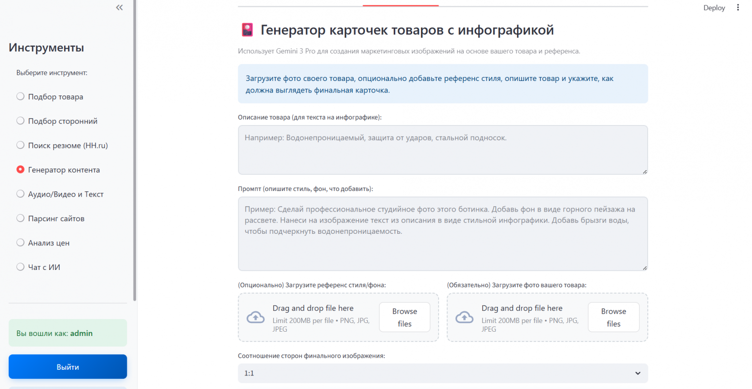Click the picture icon beside the generator title
Screen dimensions: 752x389
[x=247, y=29]
